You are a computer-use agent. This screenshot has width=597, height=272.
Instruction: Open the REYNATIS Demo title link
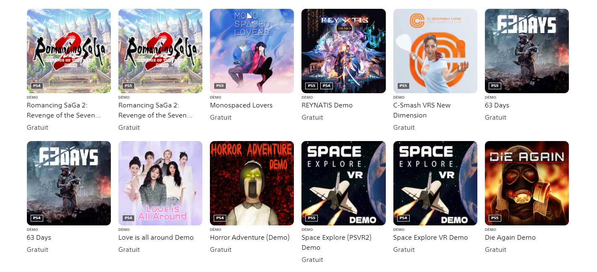point(327,105)
